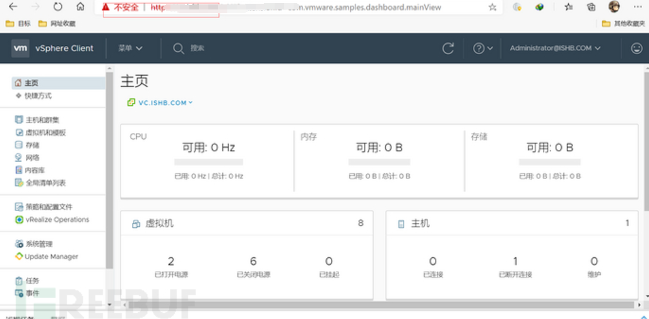Click the 已断开连接 host count 1
This screenshot has width=649, height=319.
(x=515, y=261)
